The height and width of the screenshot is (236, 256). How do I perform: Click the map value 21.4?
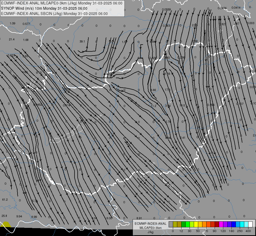point(12,40)
